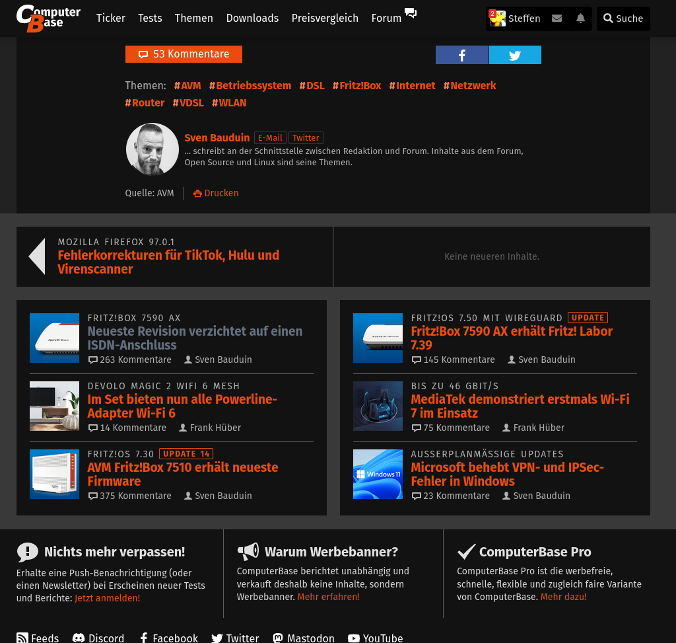The width and height of the screenshot is (676, 643).
Task: Open the MediaTek Wi-Fi 7 article
Action: coord(520,406)
